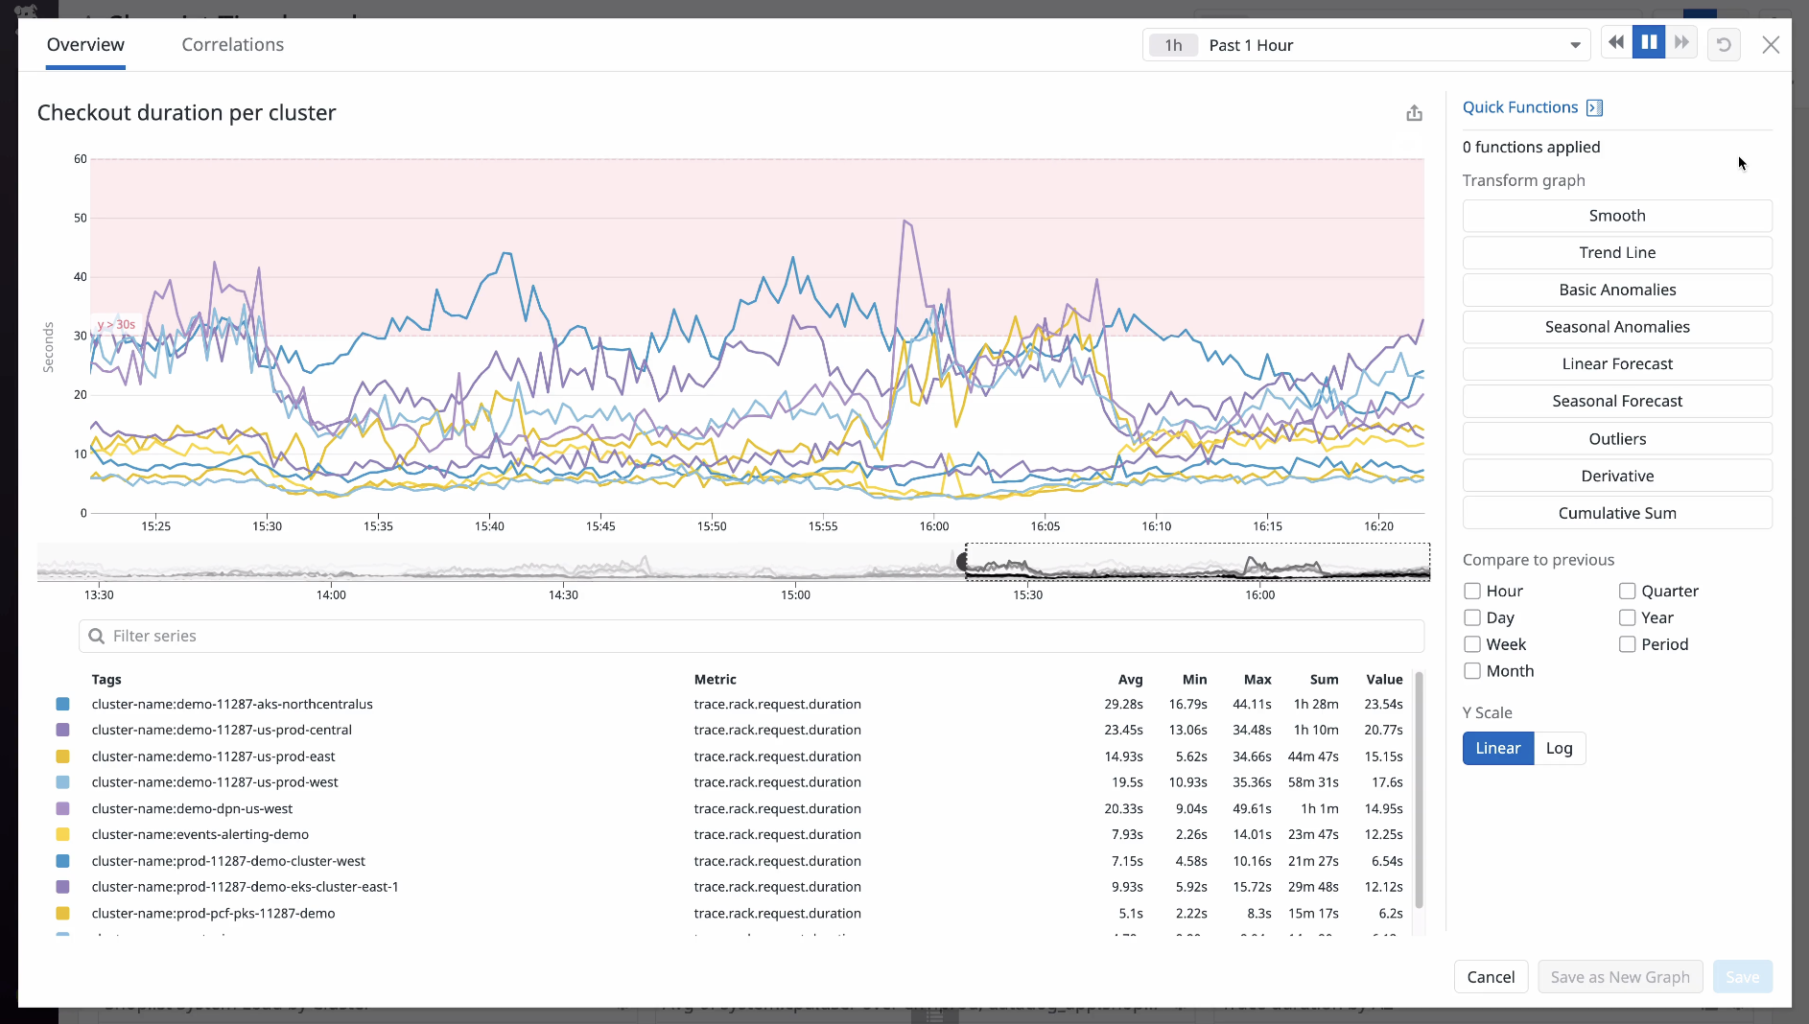Sort series table by Avg column
Screen dimensions: 1809x1024
pyautogui.click(x=1130, y=679)
